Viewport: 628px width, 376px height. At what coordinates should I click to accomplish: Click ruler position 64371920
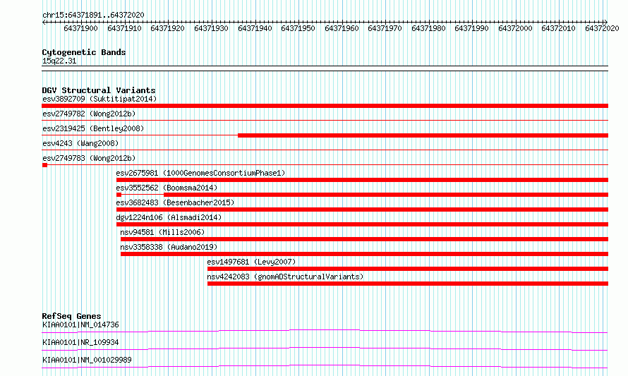click(167, 28)
